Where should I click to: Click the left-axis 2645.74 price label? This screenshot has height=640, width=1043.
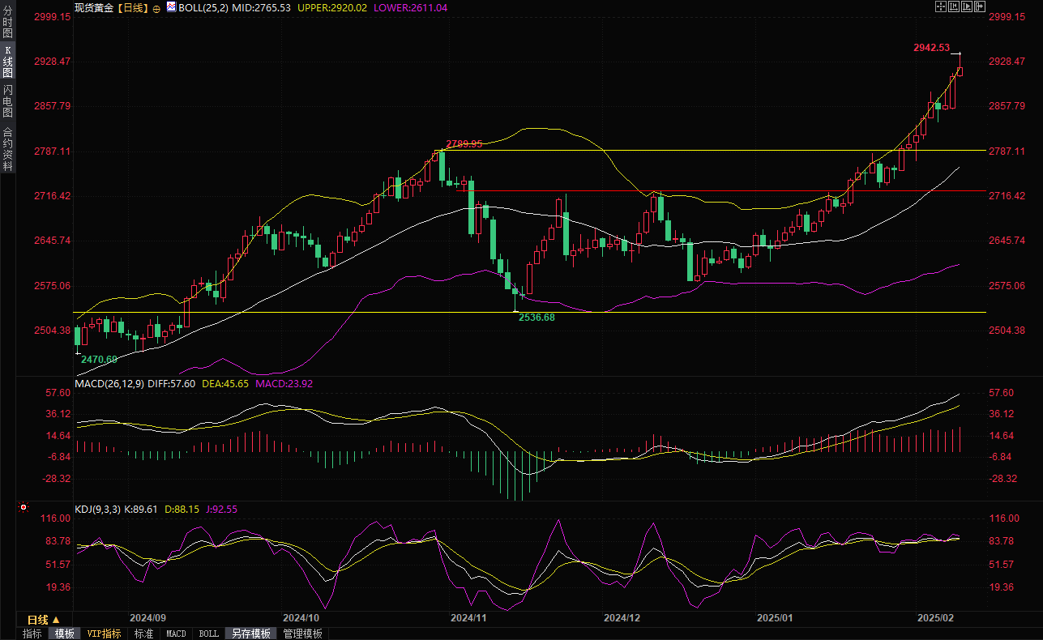[x=53, y=241]
